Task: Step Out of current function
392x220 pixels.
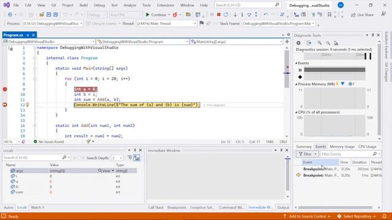Action: tap(256, 15)
